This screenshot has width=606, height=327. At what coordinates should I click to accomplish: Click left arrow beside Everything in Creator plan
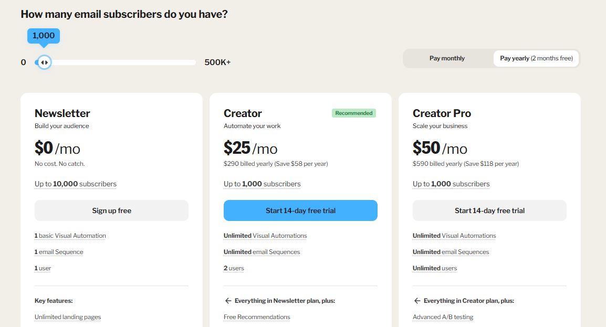417,301
